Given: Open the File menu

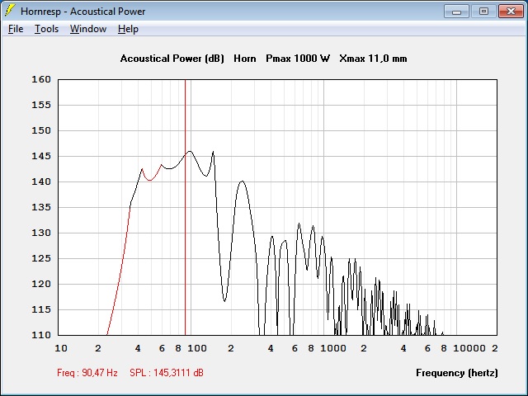Looking at the screenshot, I should click(x=16, y=29).
